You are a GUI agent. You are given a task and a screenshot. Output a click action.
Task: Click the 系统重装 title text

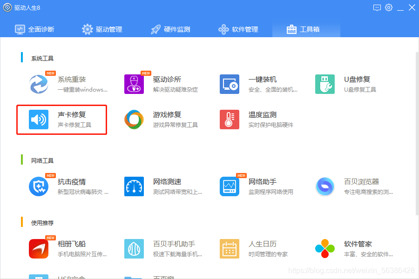72,80
